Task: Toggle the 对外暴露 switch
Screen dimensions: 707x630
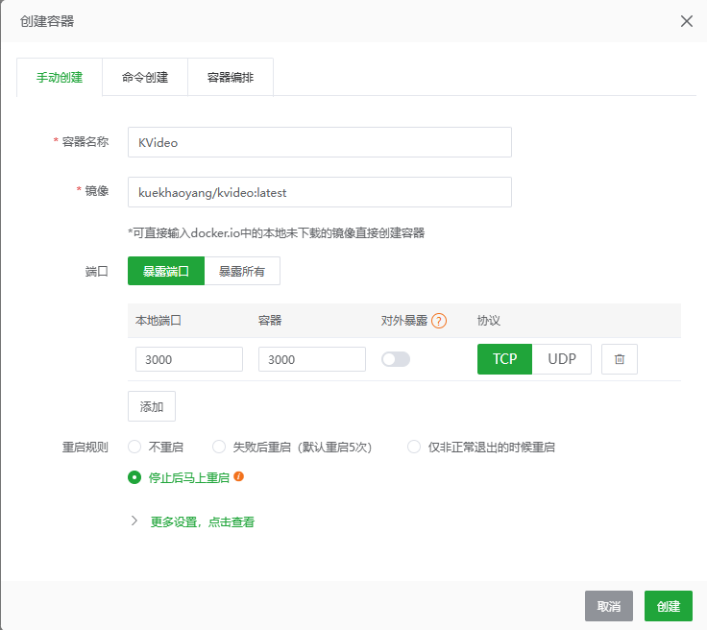Action: [396, 359]
